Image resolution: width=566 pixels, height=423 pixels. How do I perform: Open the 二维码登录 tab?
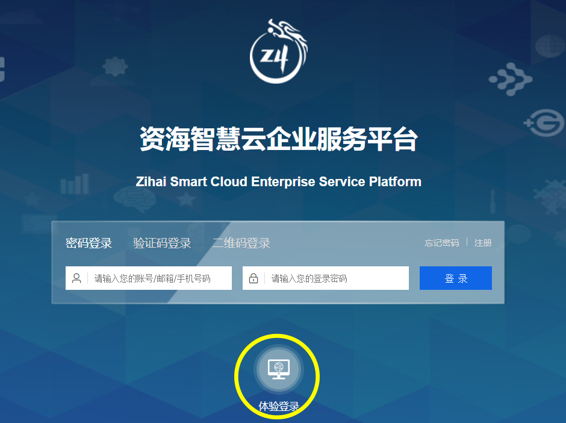[x=241, y=243]
